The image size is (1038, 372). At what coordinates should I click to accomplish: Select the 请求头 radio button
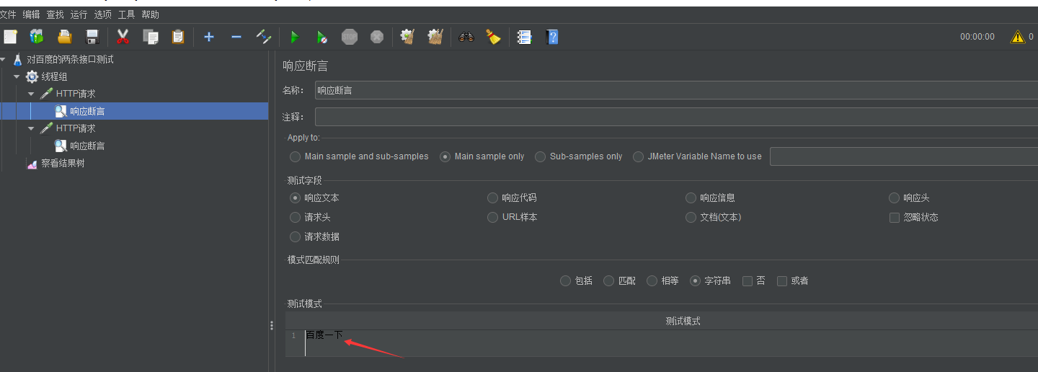pos(295,217)
